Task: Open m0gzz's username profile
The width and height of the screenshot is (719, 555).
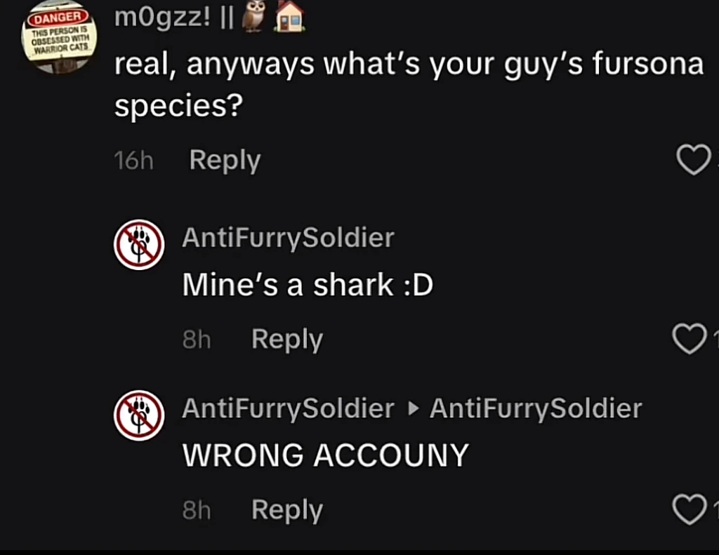Action: click(160, 17)
